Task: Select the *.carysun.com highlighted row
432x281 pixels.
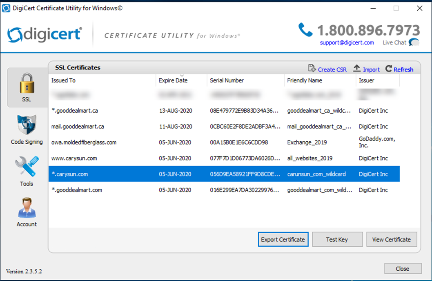Action: tap(224, 174)
